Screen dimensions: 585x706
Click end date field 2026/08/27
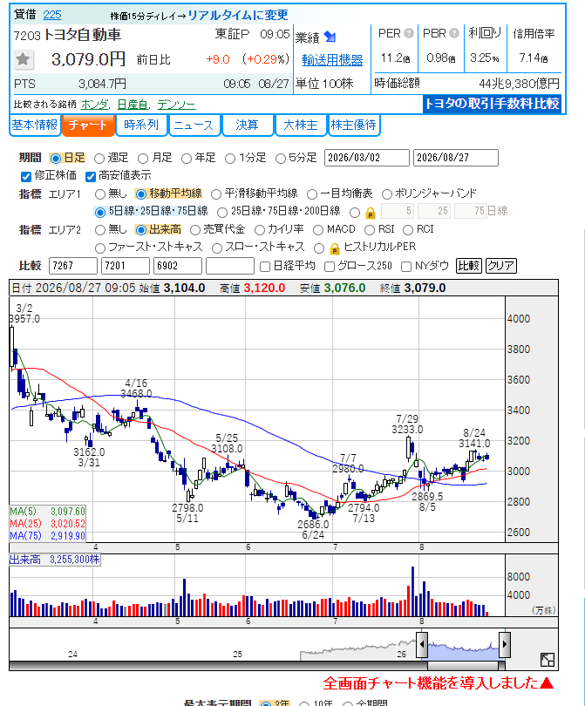456,158
